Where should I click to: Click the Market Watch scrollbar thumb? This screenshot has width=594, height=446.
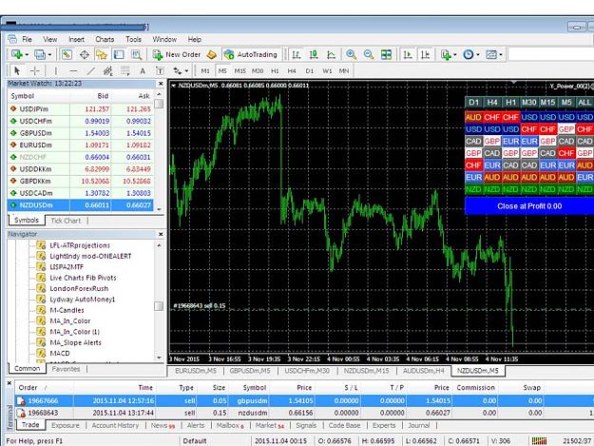(159, 104)
